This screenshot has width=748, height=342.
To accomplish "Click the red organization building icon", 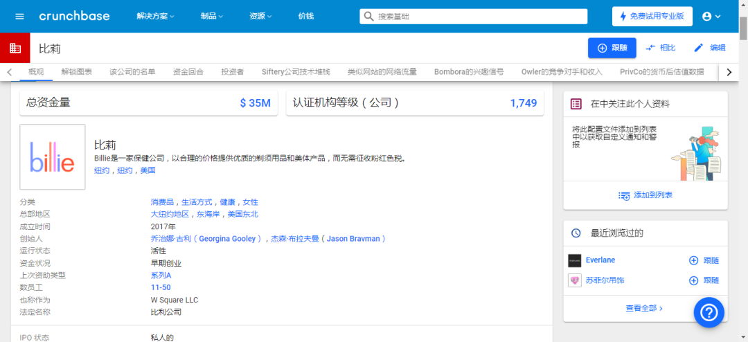I will pyautogui.click(x=15, y=48).
